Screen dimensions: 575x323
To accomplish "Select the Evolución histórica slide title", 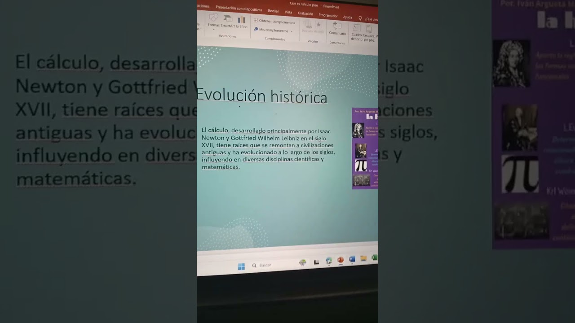I will click(x=262, y=96).
